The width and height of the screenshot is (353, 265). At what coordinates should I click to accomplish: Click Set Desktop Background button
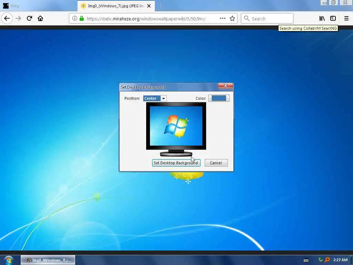pyautogui.click(x=176, y=163)
